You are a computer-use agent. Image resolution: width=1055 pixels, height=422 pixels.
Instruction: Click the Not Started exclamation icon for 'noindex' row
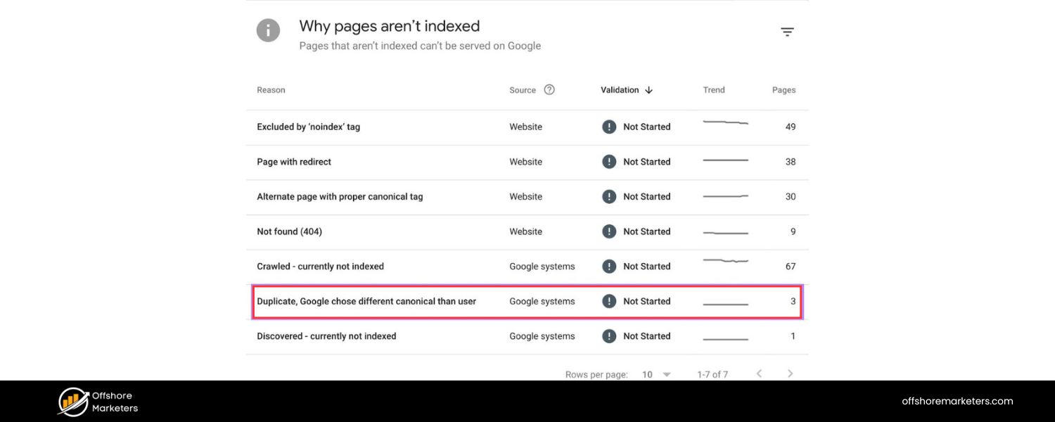pyautogui.click(x=609, y=127)
